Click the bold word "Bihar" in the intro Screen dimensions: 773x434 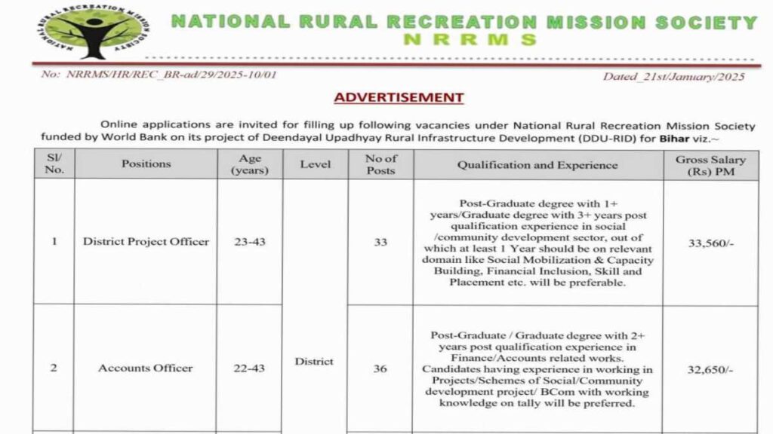674,139
